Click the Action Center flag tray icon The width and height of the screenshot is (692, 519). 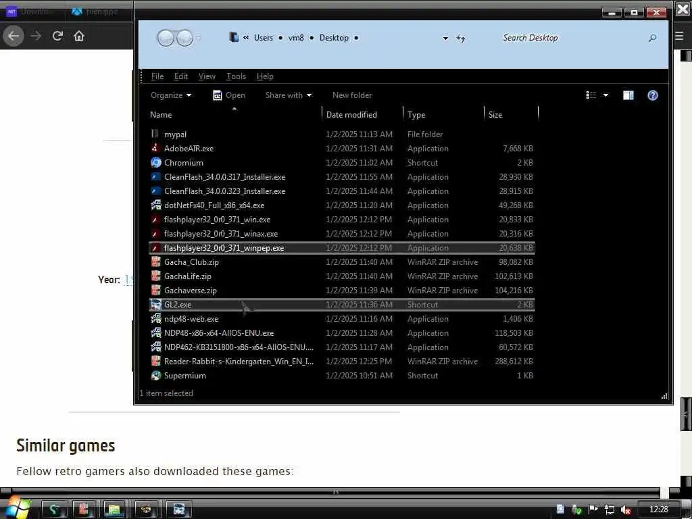[593, 510]
